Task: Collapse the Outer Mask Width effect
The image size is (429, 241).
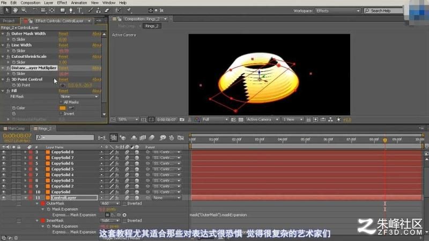Action: point(3,34)
